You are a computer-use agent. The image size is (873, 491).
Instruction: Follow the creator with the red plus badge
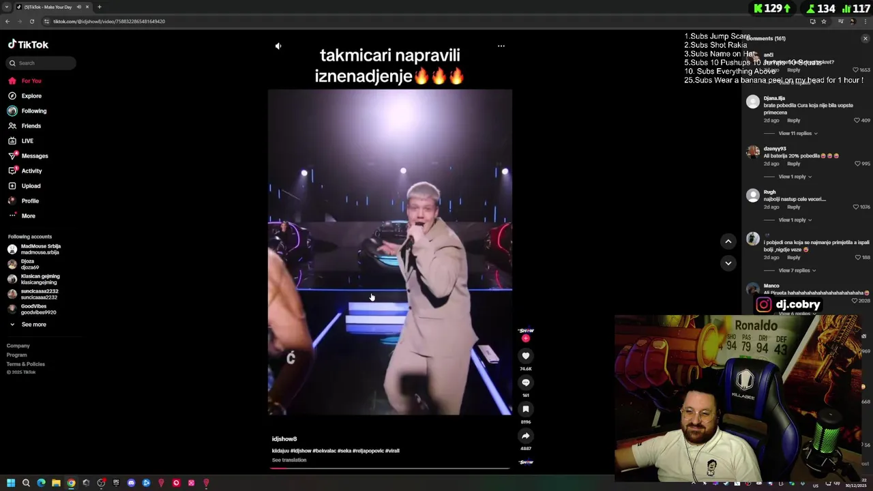click(x=526, y=338)
